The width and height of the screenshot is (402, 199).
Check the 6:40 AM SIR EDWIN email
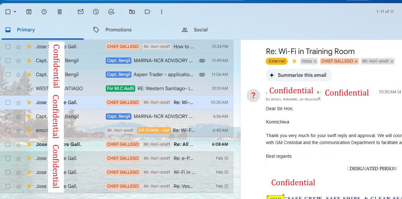click(8, 130)
